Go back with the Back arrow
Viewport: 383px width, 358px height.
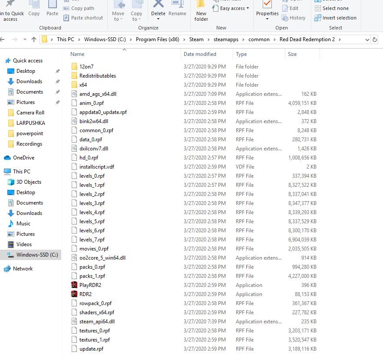point(3,39)
